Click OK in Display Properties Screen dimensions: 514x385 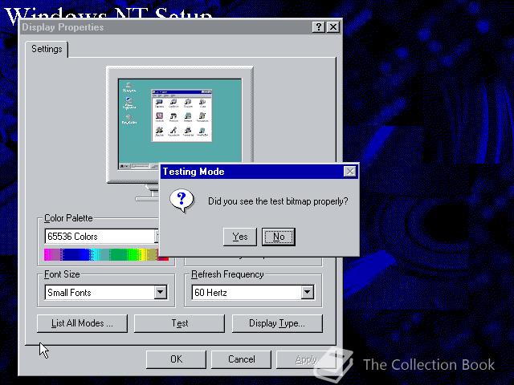pyautogui.click(x=176, y=359)
